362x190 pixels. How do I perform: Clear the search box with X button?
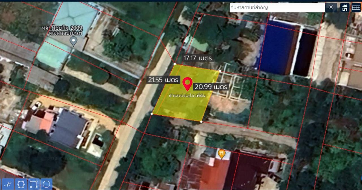(331, 8)
